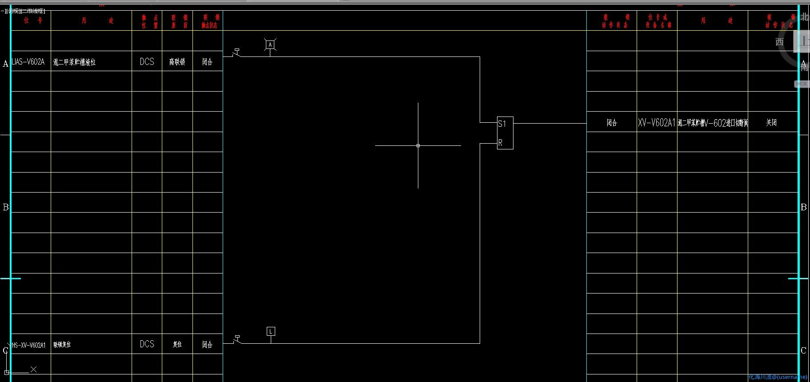Select 闭合 left of XV-V602A1
This screenshot has width=810, height=382.
pos(612,123)
